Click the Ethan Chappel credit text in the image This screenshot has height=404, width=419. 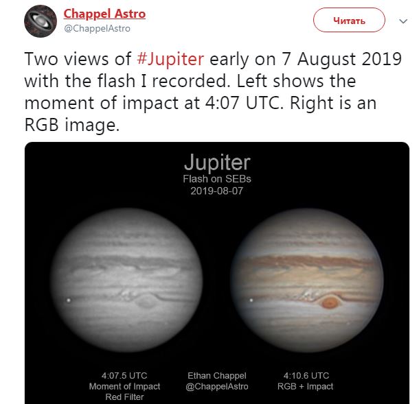click(x=217, y=381)
